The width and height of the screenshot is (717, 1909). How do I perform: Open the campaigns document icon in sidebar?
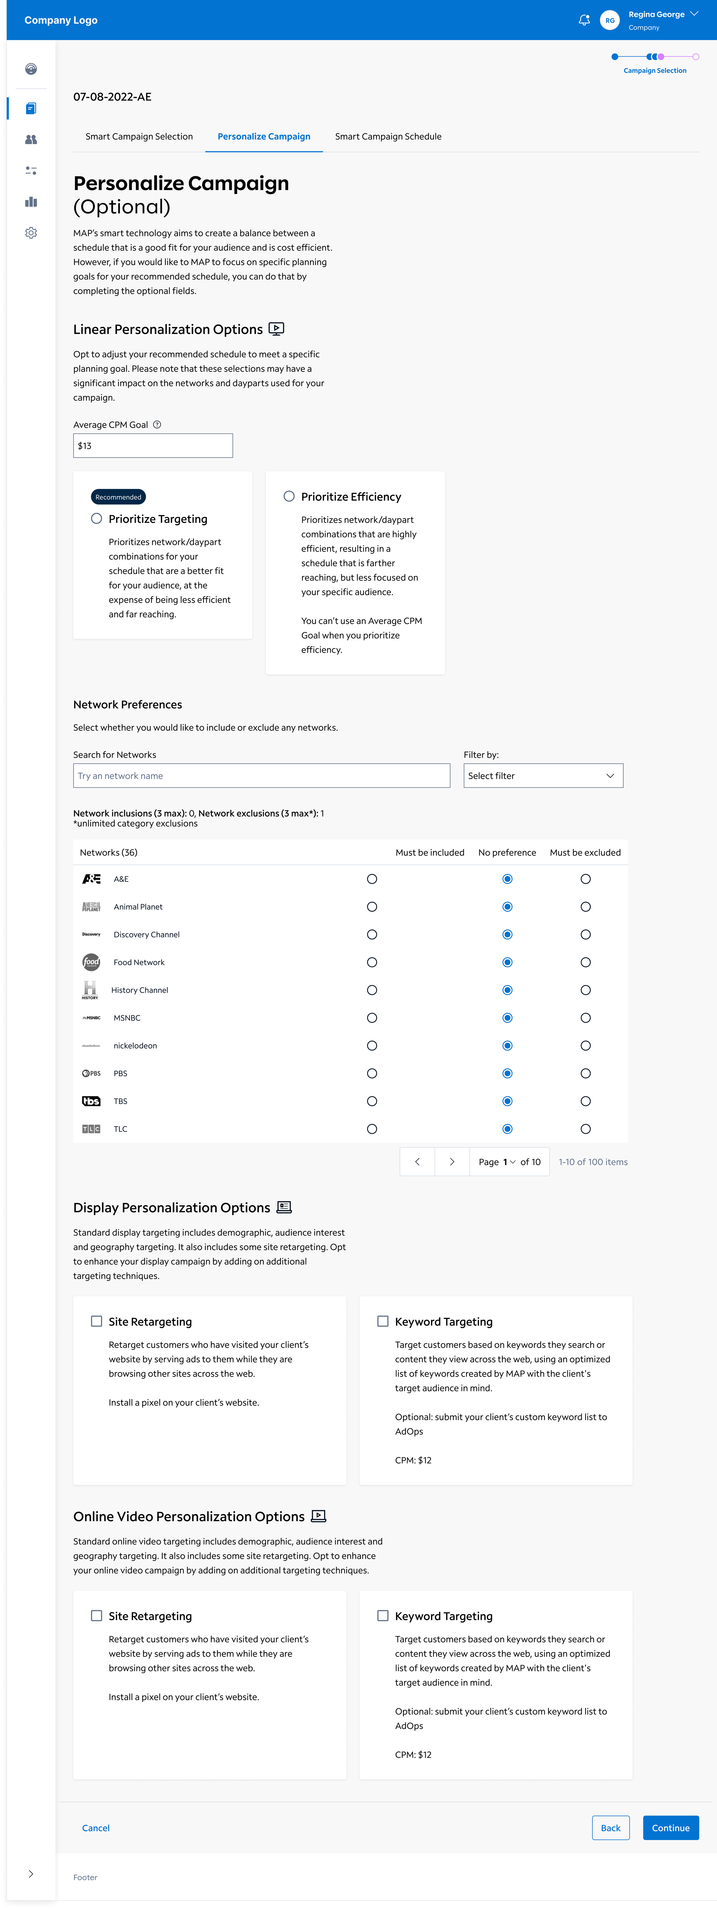tap(31, 108)
